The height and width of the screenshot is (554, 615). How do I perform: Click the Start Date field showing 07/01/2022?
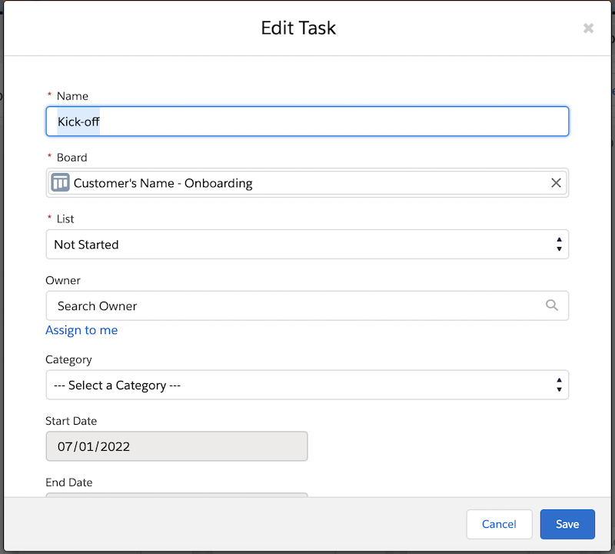click(x=177, y=446)
